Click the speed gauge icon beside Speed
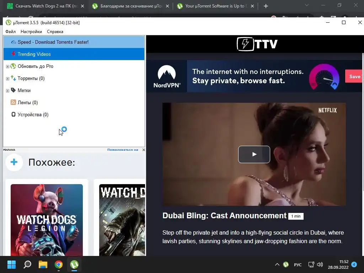The height and width of the screenshot is (273, 364). click(14, 42)
